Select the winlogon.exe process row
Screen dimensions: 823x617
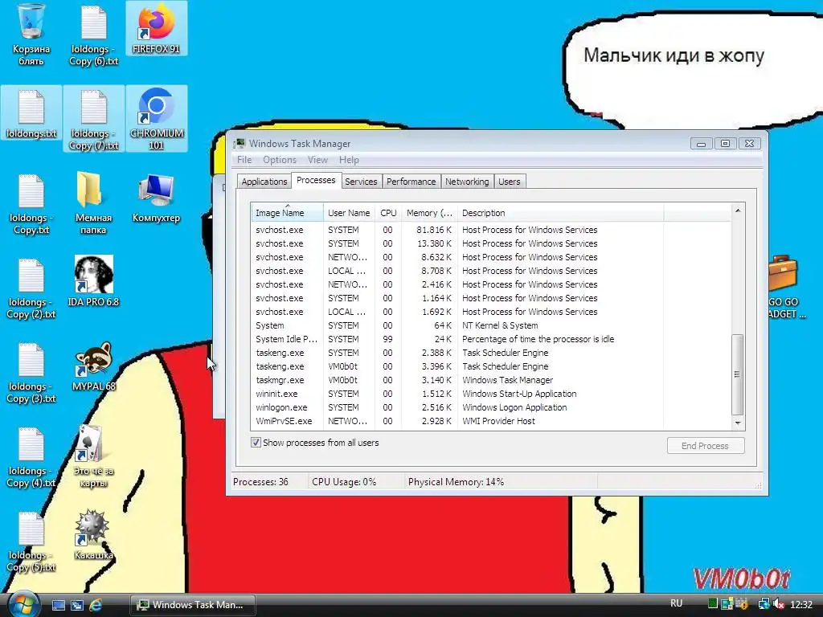click(x=491, y=407)
